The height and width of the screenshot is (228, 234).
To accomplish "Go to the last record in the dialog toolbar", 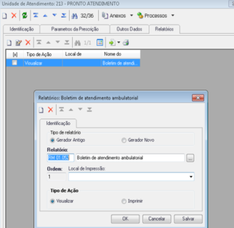I will pos(90,110).
